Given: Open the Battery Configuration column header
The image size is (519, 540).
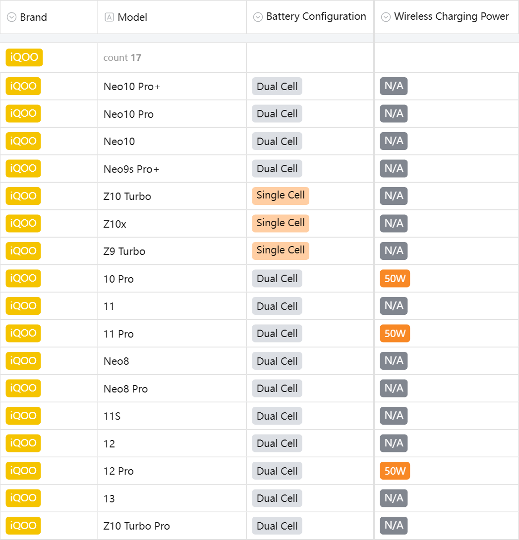Looking at the screenshot, I should pos(310,17).
